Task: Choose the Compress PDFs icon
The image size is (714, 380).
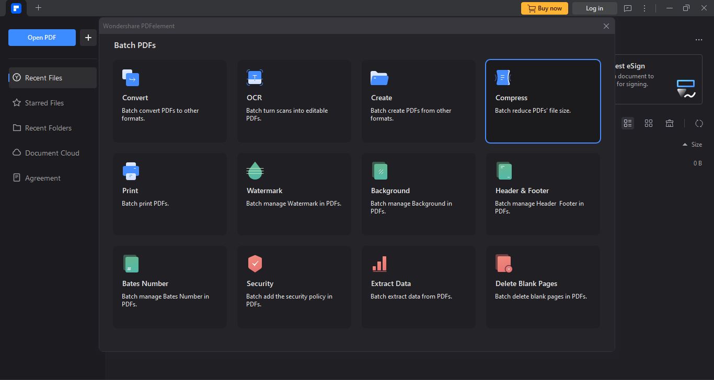Action: [503, 78]
